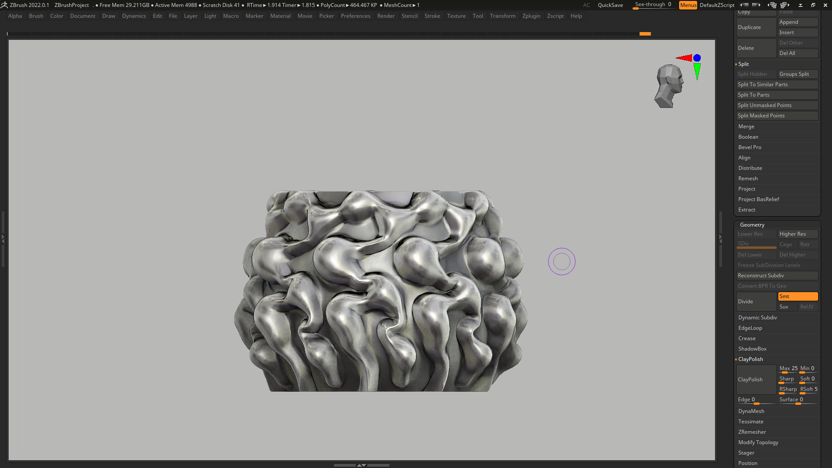Click the ZBrush logo icon in title bar

tap(4, 5)
